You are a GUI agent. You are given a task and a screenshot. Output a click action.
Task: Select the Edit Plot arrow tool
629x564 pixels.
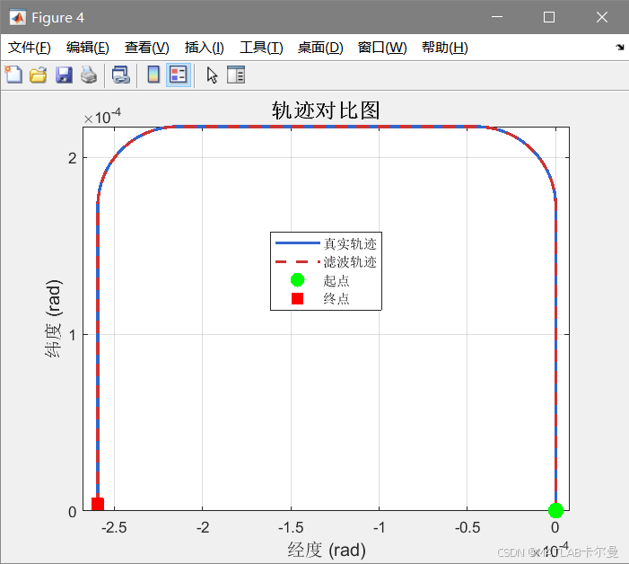click(x=212, y=75)
